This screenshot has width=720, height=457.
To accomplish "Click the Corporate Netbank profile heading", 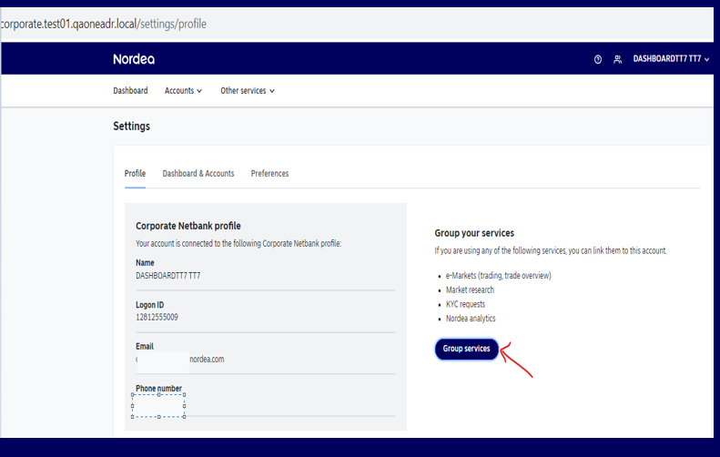I will (x=188, y=226).
